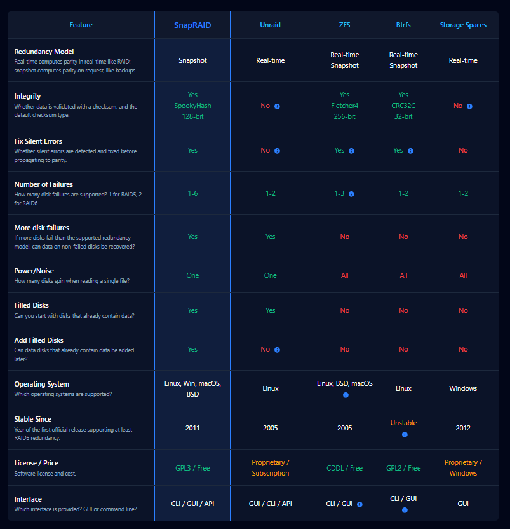
Task: Click GPL2 / Free license cell
Action: pos(403,468)
